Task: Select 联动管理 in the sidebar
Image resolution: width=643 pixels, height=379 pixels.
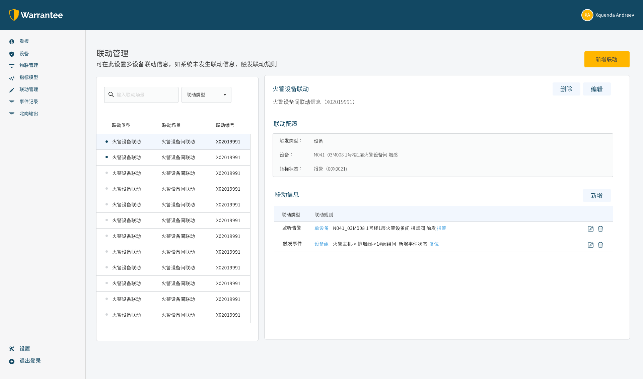Action: click(29, 89)
